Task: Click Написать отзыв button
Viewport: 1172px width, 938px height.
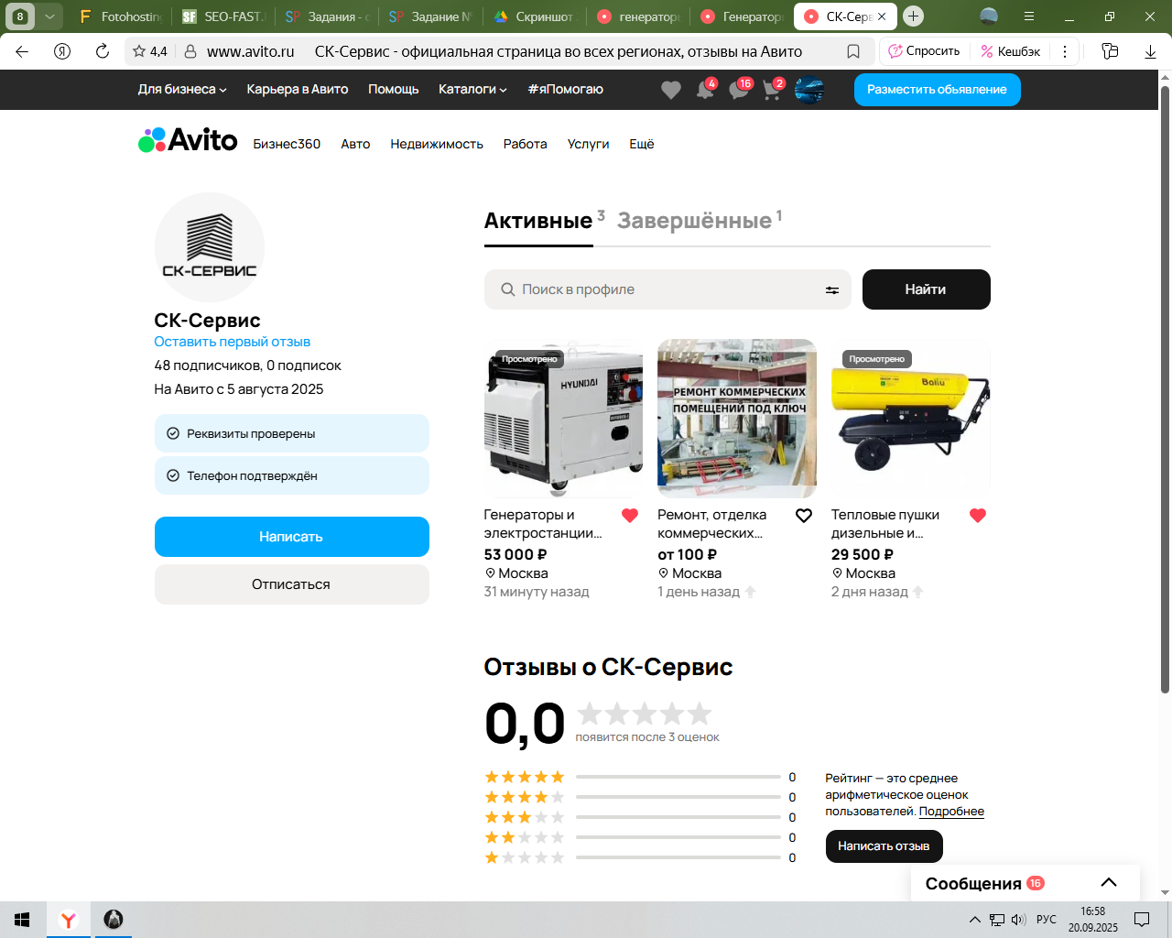Action: click(884, 846)
